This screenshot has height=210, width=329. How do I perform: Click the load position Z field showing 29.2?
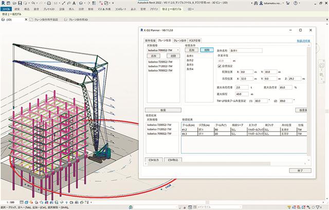click(x=295, y=79)
